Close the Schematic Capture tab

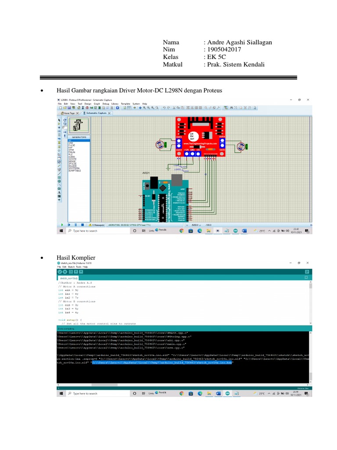coord(109,113)
